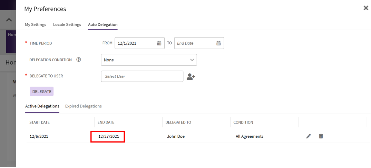Click the START DATE column header

[x=40, y=123]
